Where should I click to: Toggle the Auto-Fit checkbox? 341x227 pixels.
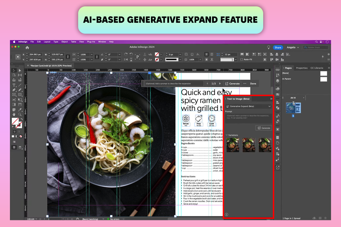coord(242,59)
